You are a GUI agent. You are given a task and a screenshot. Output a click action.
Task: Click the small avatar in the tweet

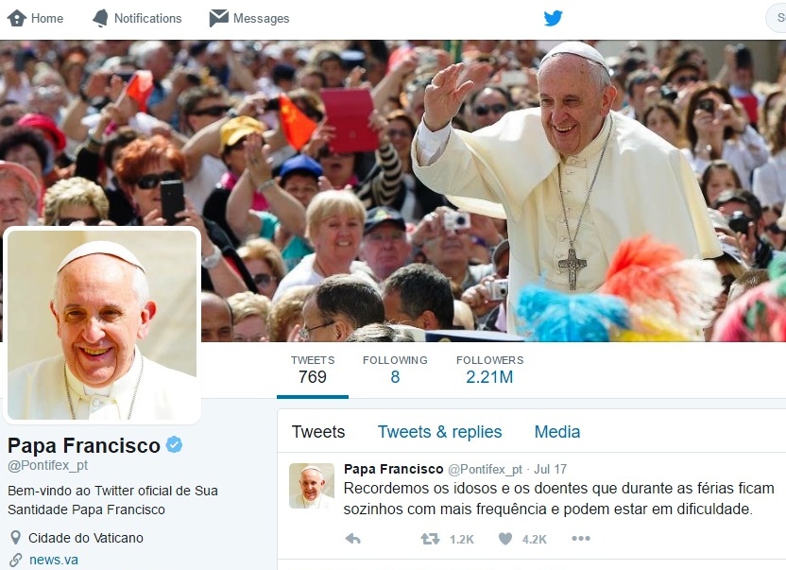(x=312, y=486)
